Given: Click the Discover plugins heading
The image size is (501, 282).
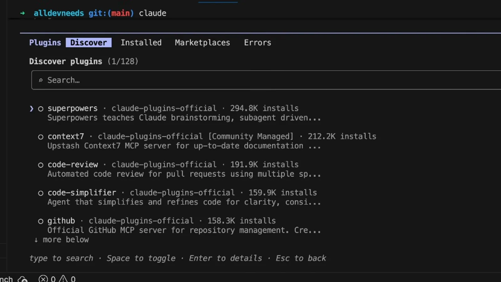Looking at the screenshot, I should tap(66, 61).
